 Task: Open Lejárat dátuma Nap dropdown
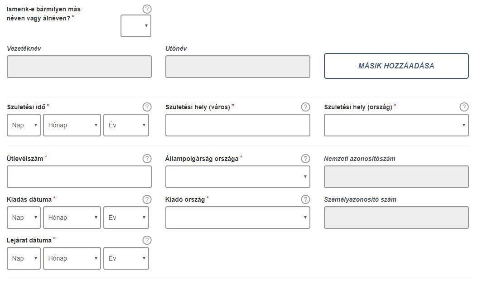tap(24, 258)
